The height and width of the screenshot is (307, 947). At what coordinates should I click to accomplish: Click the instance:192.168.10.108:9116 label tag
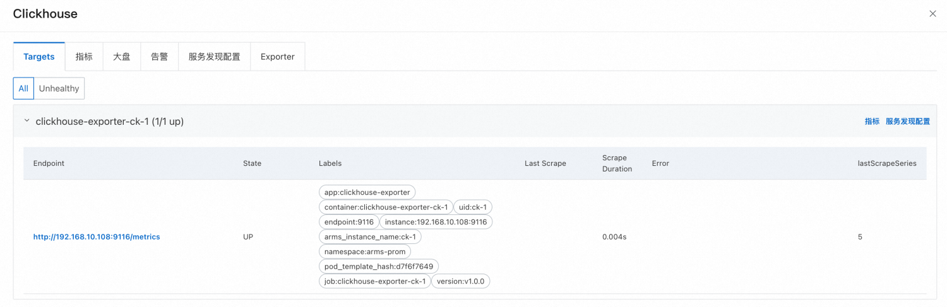436,222
